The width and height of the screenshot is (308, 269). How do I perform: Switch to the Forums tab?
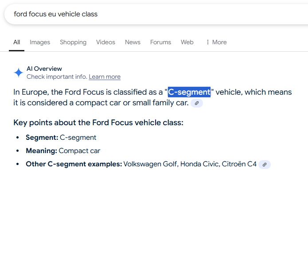(x=160, y=42)
